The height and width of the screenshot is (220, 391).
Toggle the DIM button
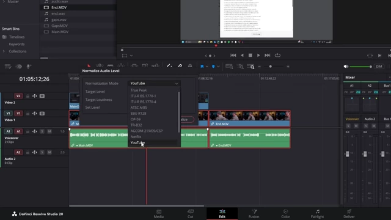pyautogui.click(x=379, y=67)
